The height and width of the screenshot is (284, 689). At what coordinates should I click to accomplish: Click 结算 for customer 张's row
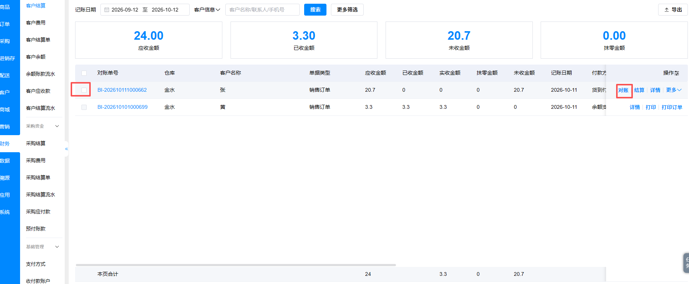pos(639,90)
